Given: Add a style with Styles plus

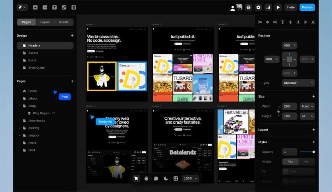Looking at the screenshot, I should [314, 142].
